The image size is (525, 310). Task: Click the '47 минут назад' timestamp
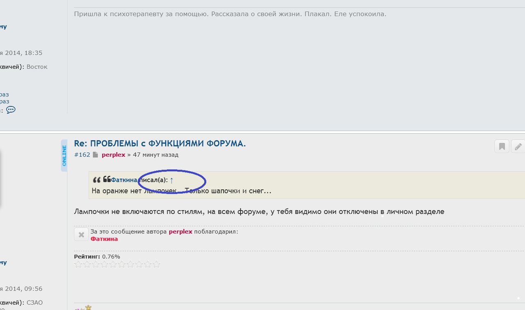point(155,155)
